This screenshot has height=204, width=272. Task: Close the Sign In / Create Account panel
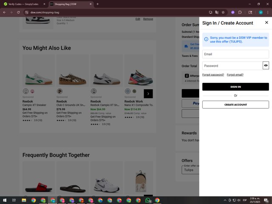point(266,23)
